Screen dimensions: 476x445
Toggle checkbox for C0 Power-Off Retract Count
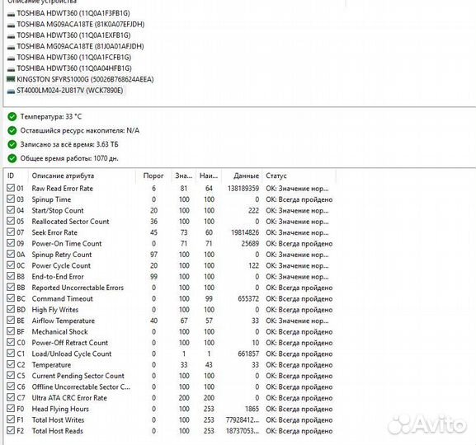click(x=11, y=342)
